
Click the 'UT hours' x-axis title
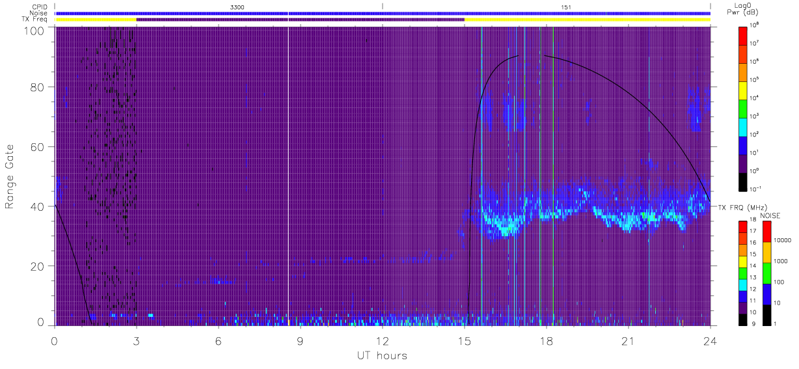pyautogui.click(x=382, y=355)
